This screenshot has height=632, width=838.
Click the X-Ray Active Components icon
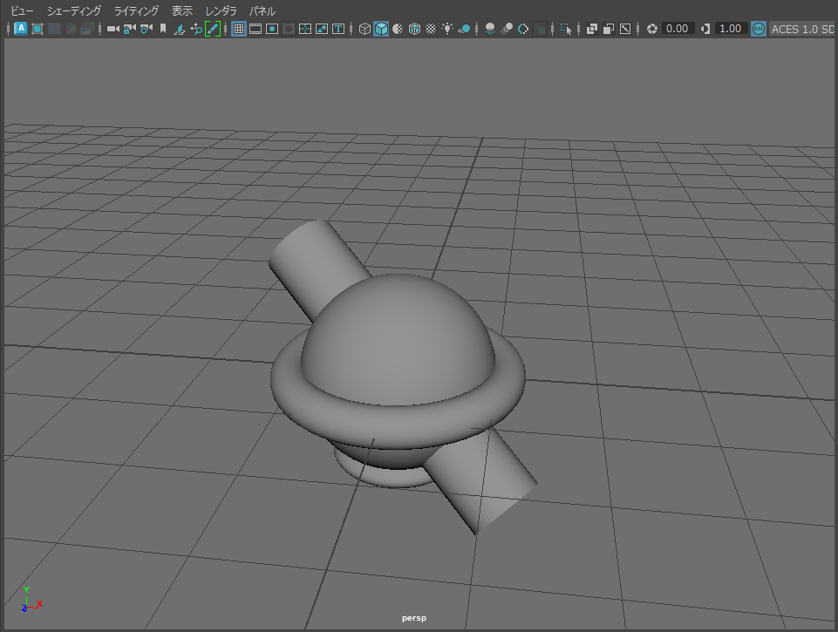(x=609, y=29)
